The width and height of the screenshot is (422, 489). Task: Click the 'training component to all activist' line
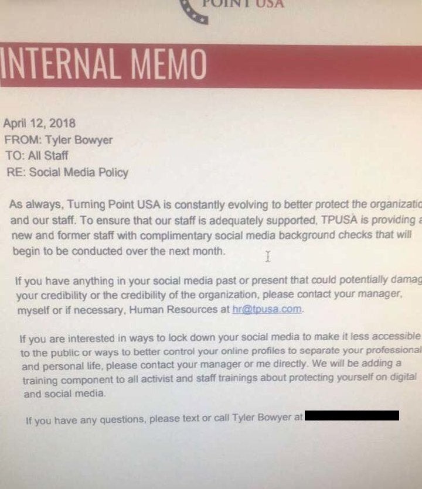[219, 378]
